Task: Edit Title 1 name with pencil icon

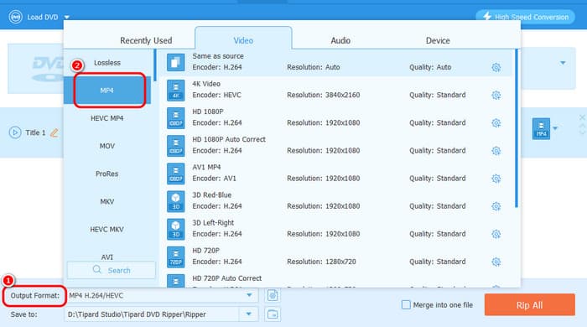Action: tap(55, 132)
